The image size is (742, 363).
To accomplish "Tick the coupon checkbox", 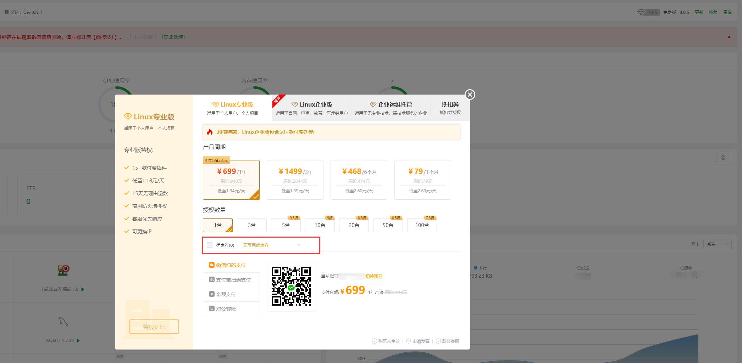I will 210,245.
